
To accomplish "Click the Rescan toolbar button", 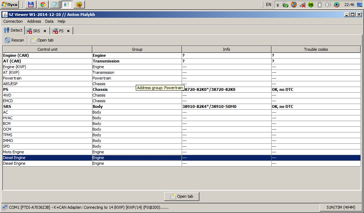I will [15, 40].
